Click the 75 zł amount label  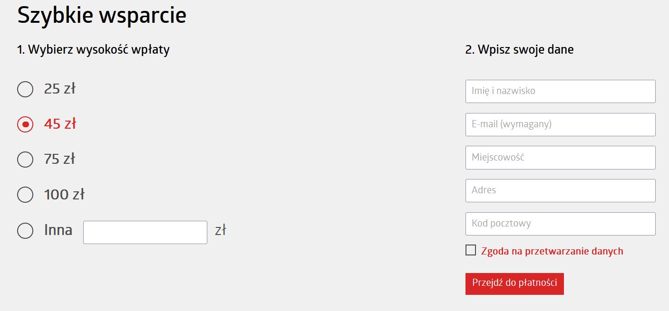click(59, 159)
